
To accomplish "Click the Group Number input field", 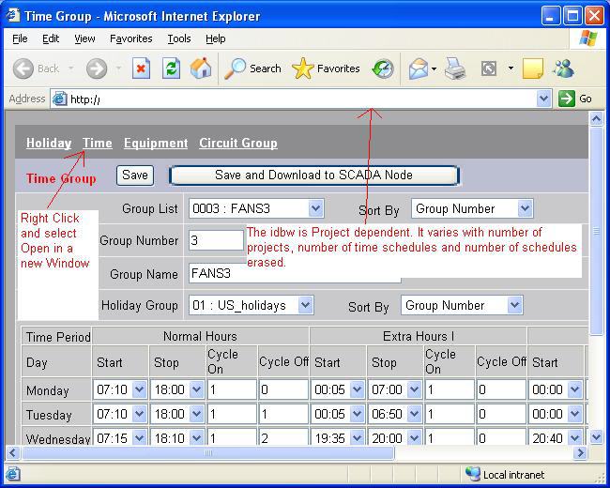I will tap(216, 240).
